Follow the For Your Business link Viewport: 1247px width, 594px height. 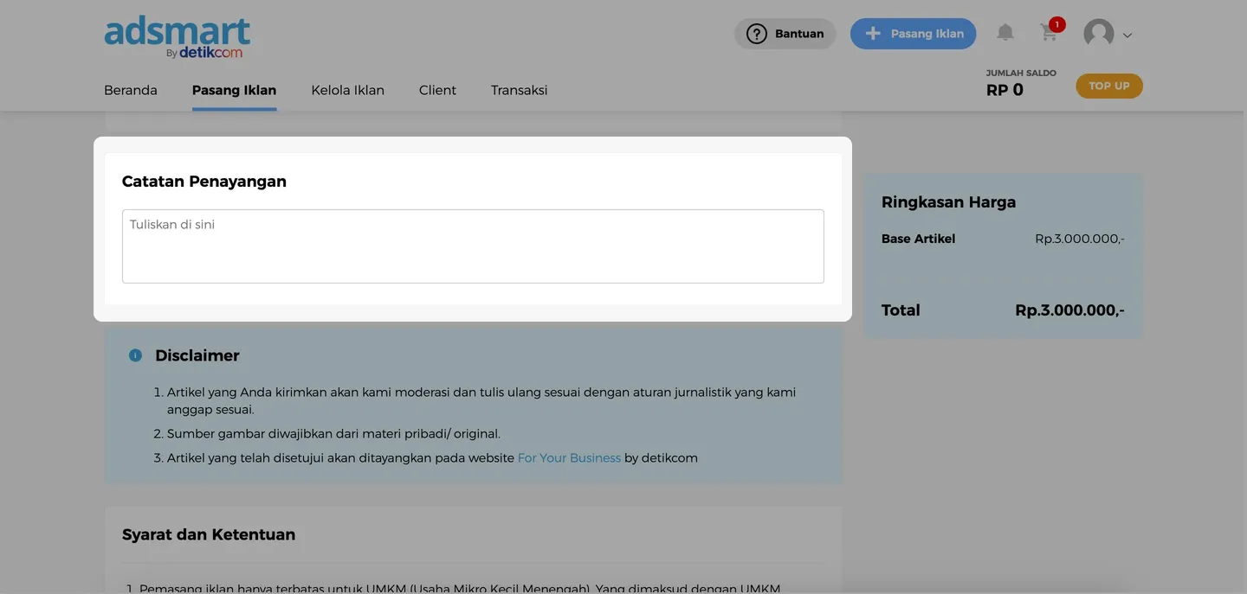[569, 457]
